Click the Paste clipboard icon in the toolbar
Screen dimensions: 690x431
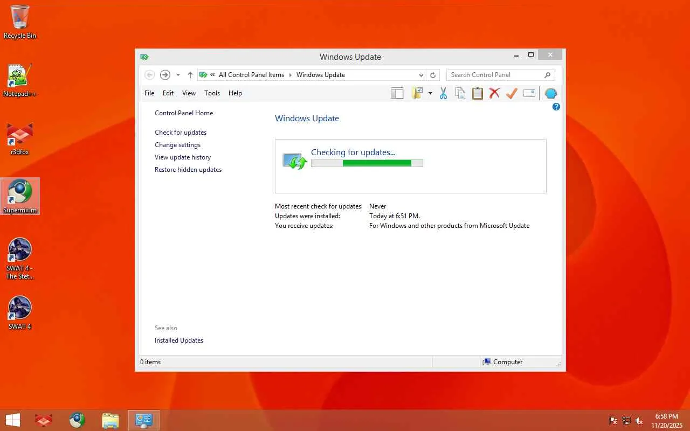point(478,93)
